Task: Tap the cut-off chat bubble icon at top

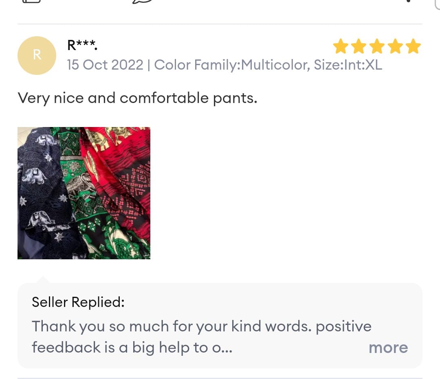Action: (143, 1)
